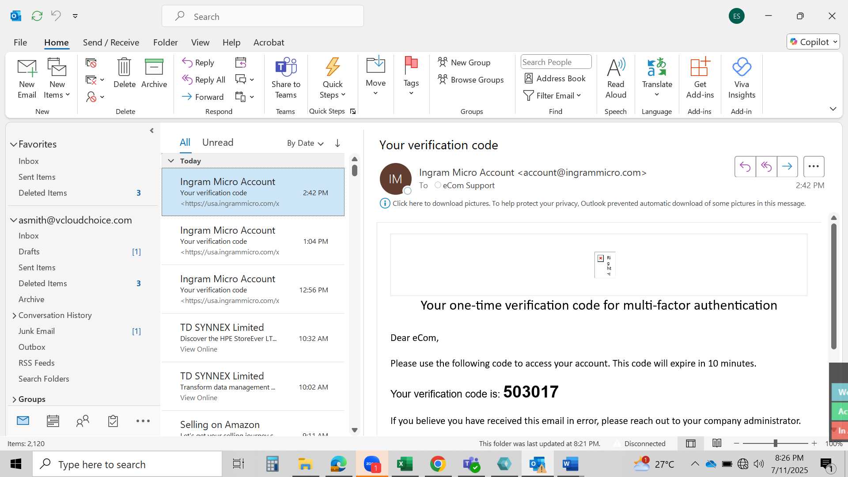Show only Unread messages

218,142
